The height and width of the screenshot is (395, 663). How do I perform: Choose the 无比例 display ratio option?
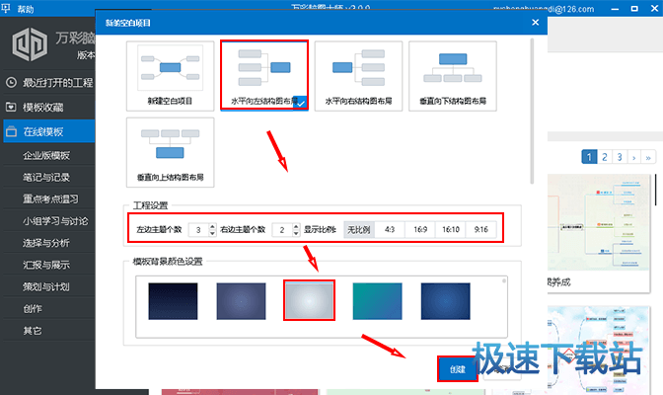click(359, 229)
